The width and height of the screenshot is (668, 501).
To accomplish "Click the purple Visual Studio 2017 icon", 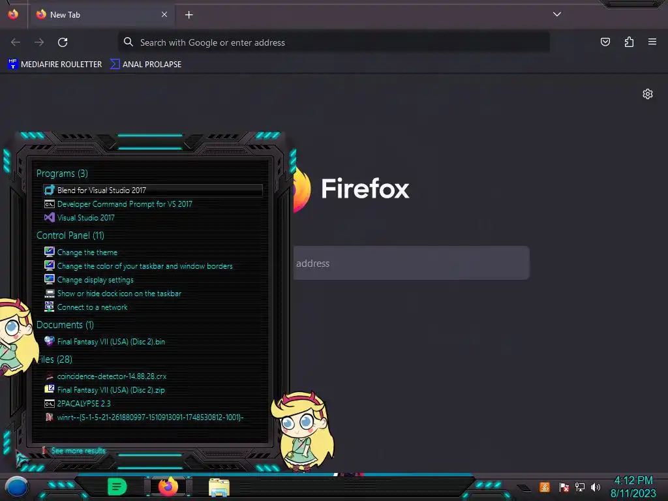I will click(x=50, y=218).
